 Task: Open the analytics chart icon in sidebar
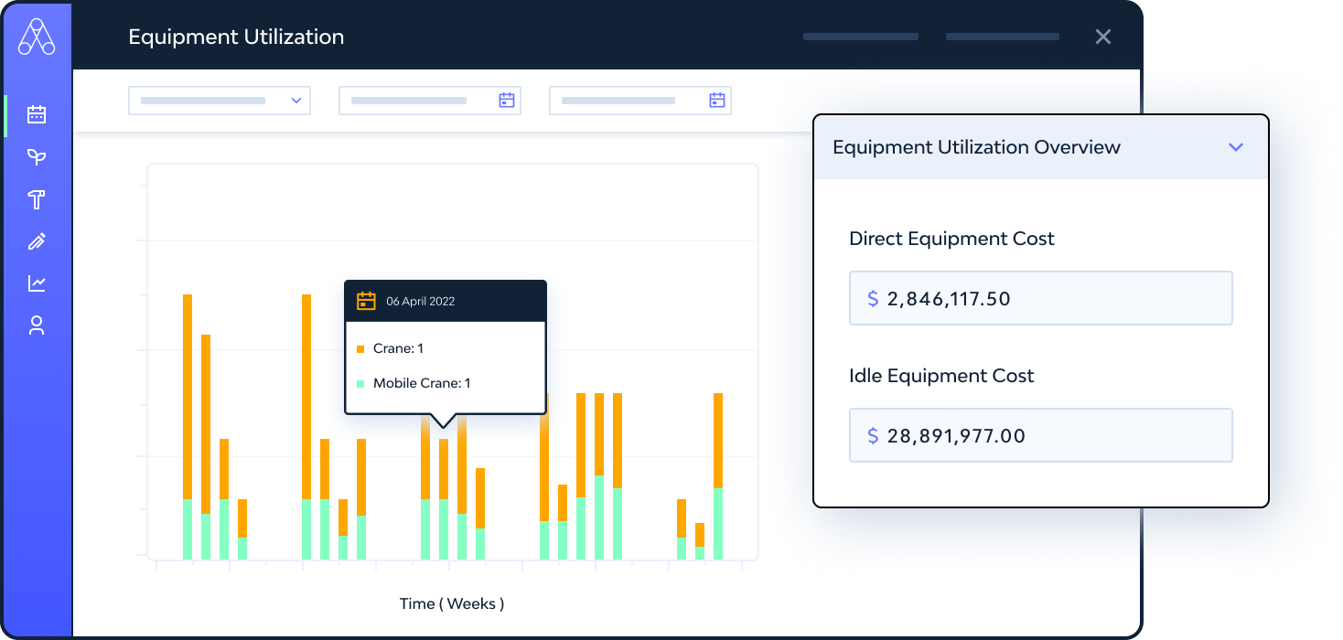pyautogui.click(x=36, y=283)
